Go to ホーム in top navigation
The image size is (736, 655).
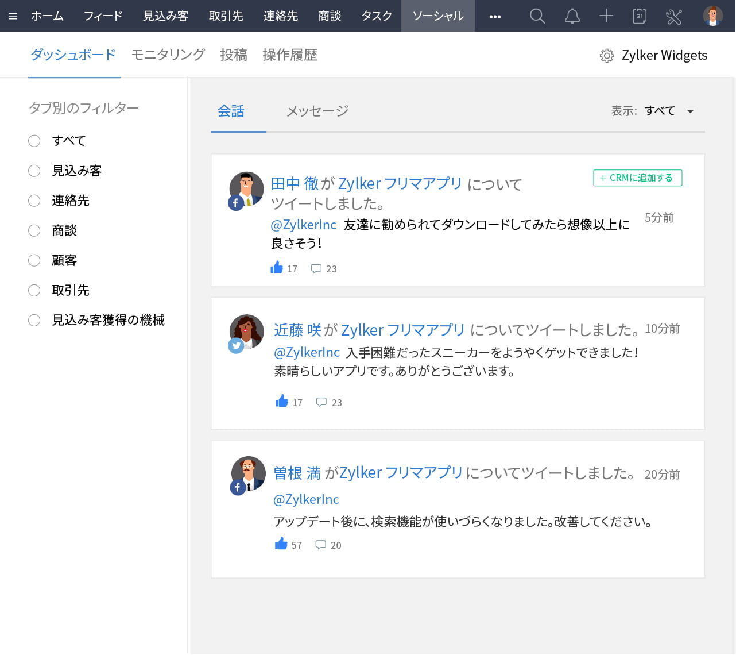click(48, 16)
